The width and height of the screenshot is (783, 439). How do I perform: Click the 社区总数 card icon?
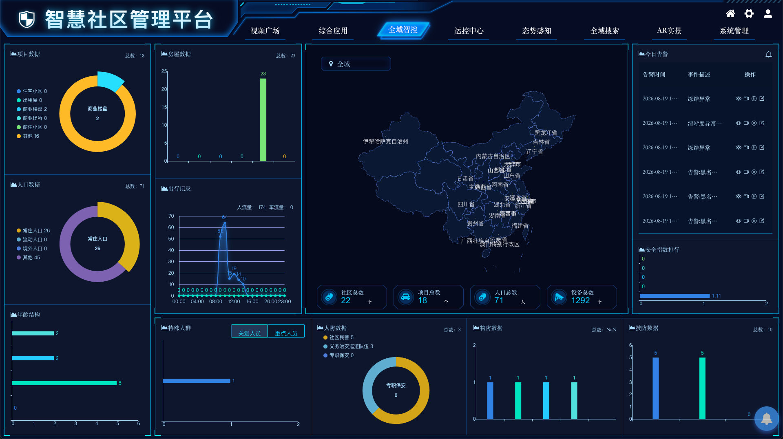(329, 297)
